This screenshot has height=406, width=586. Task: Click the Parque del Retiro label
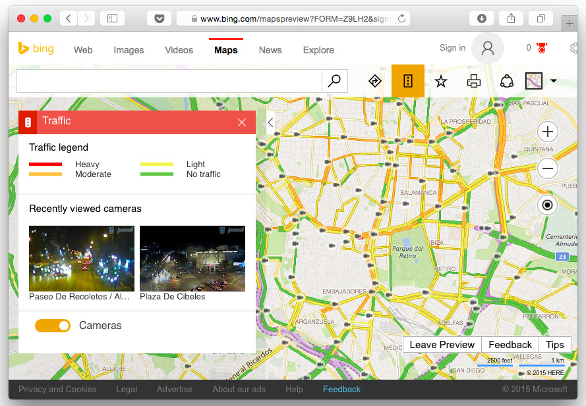(x=407, y=252)
